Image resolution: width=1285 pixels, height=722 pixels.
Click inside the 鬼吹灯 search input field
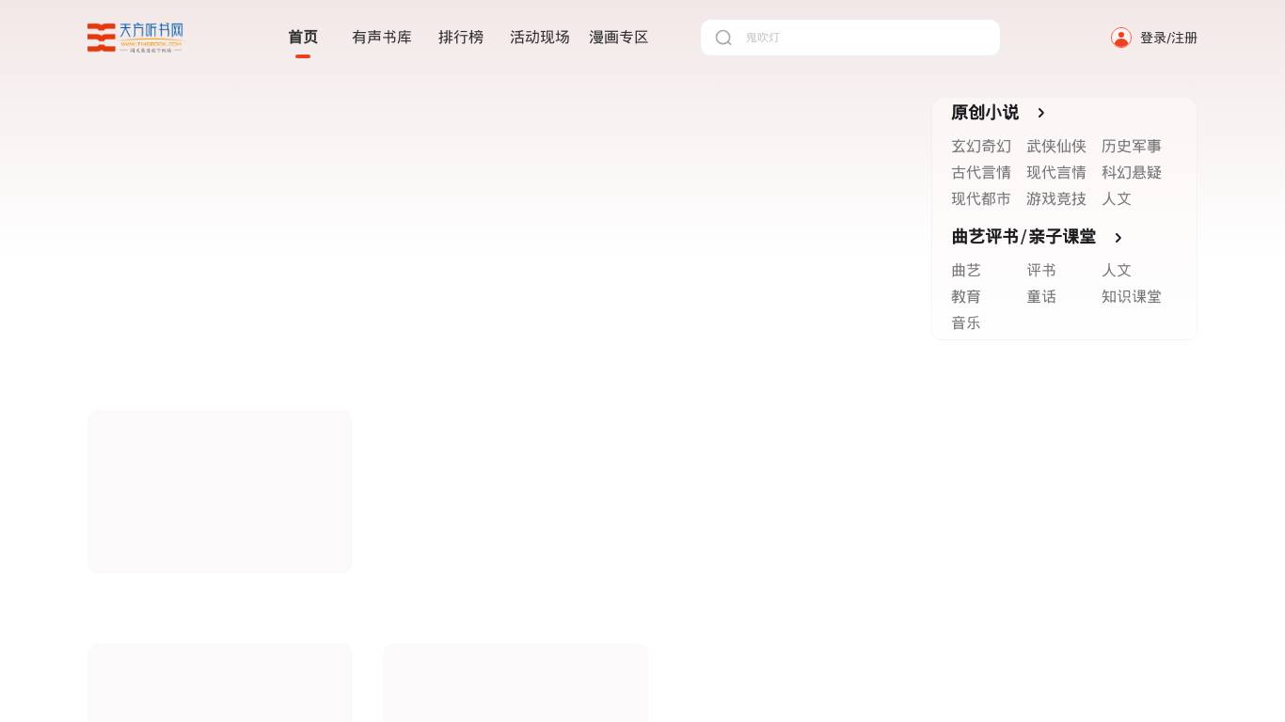point(847,38)
